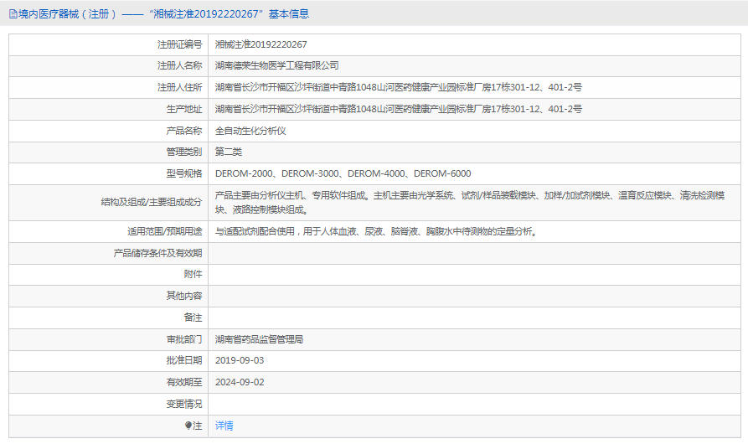Click management category value 第二类
The height and width of the screenshot is (444, 748).
pos(229,152)
